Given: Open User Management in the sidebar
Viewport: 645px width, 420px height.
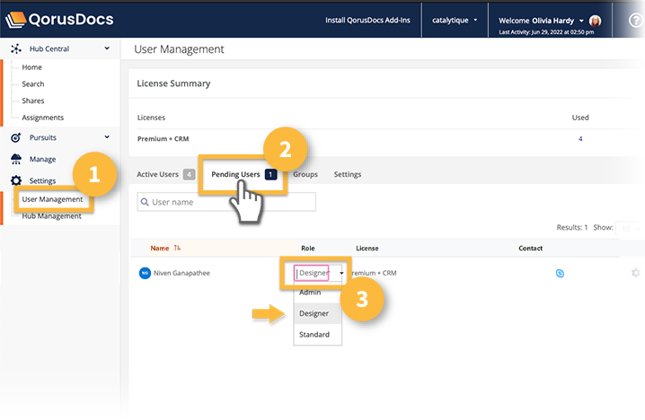Looking at the screenshot, I should tap(52, 199).
